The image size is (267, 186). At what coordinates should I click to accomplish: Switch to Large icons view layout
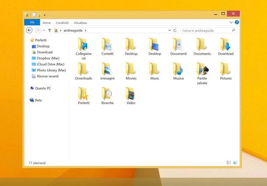coord(235,163)
